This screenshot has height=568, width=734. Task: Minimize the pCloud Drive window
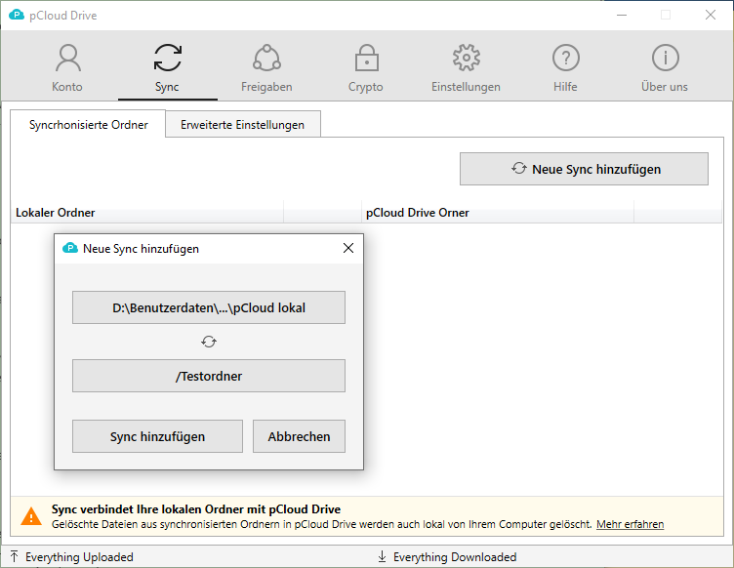(622, 15)
